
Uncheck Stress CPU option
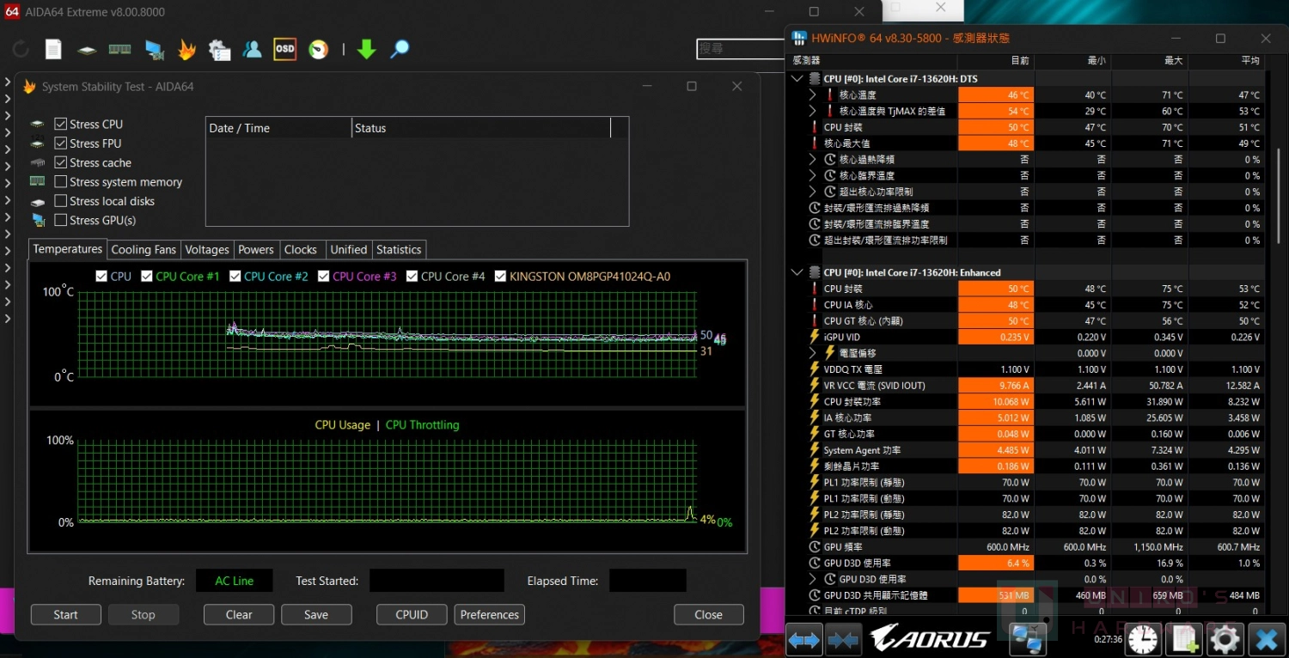click(61, 124)
